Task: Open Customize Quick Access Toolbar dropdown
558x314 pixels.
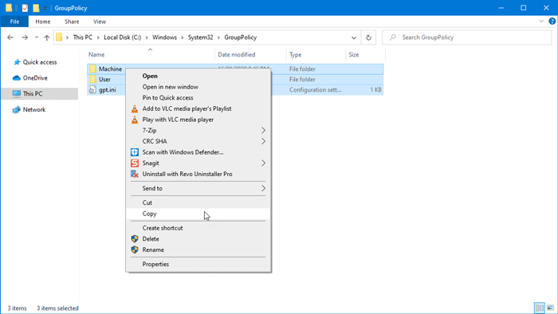Action: (x=45, y=8)
